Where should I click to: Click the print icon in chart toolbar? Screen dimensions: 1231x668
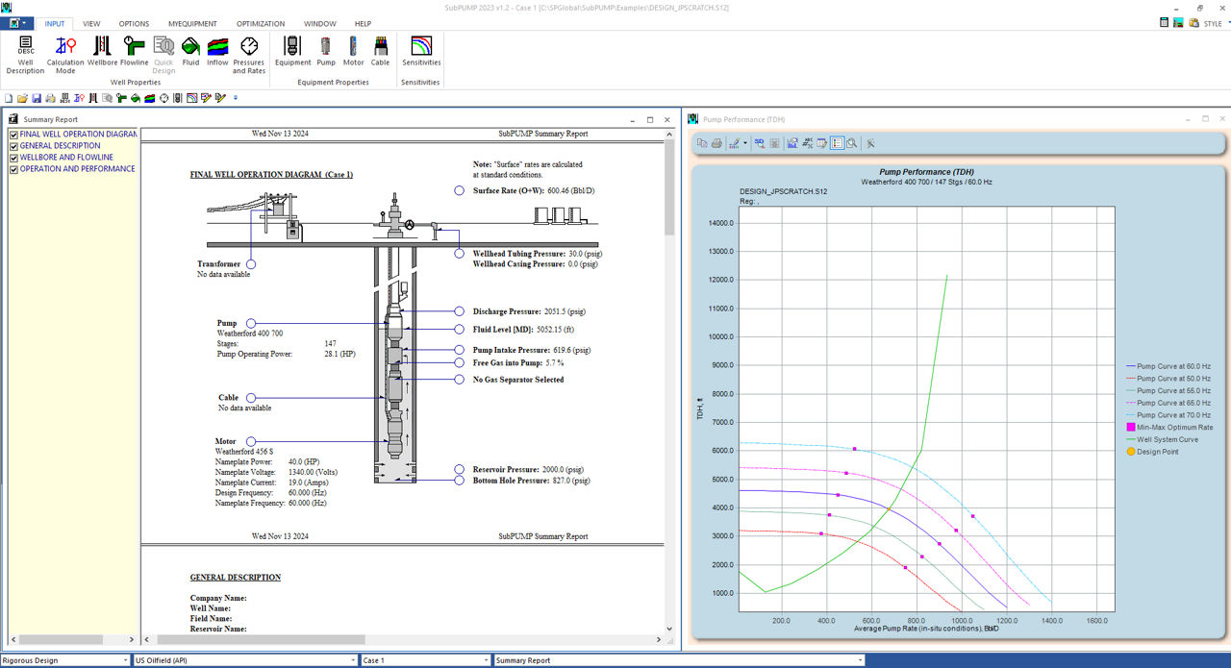716,143
